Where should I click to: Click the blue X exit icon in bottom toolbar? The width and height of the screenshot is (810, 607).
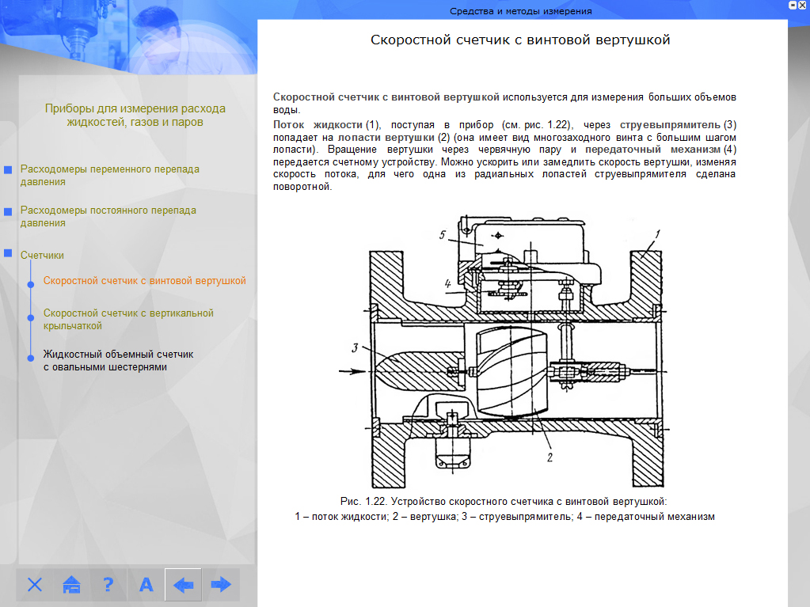(35, 585)
